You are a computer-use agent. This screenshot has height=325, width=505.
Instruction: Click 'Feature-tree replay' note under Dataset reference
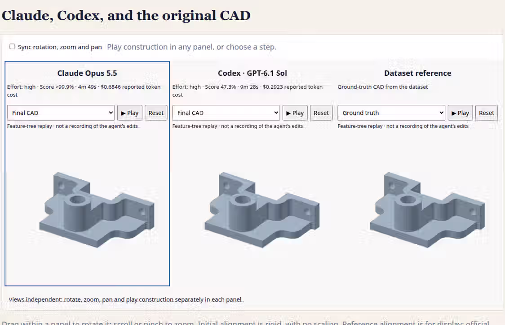point(403,126)
